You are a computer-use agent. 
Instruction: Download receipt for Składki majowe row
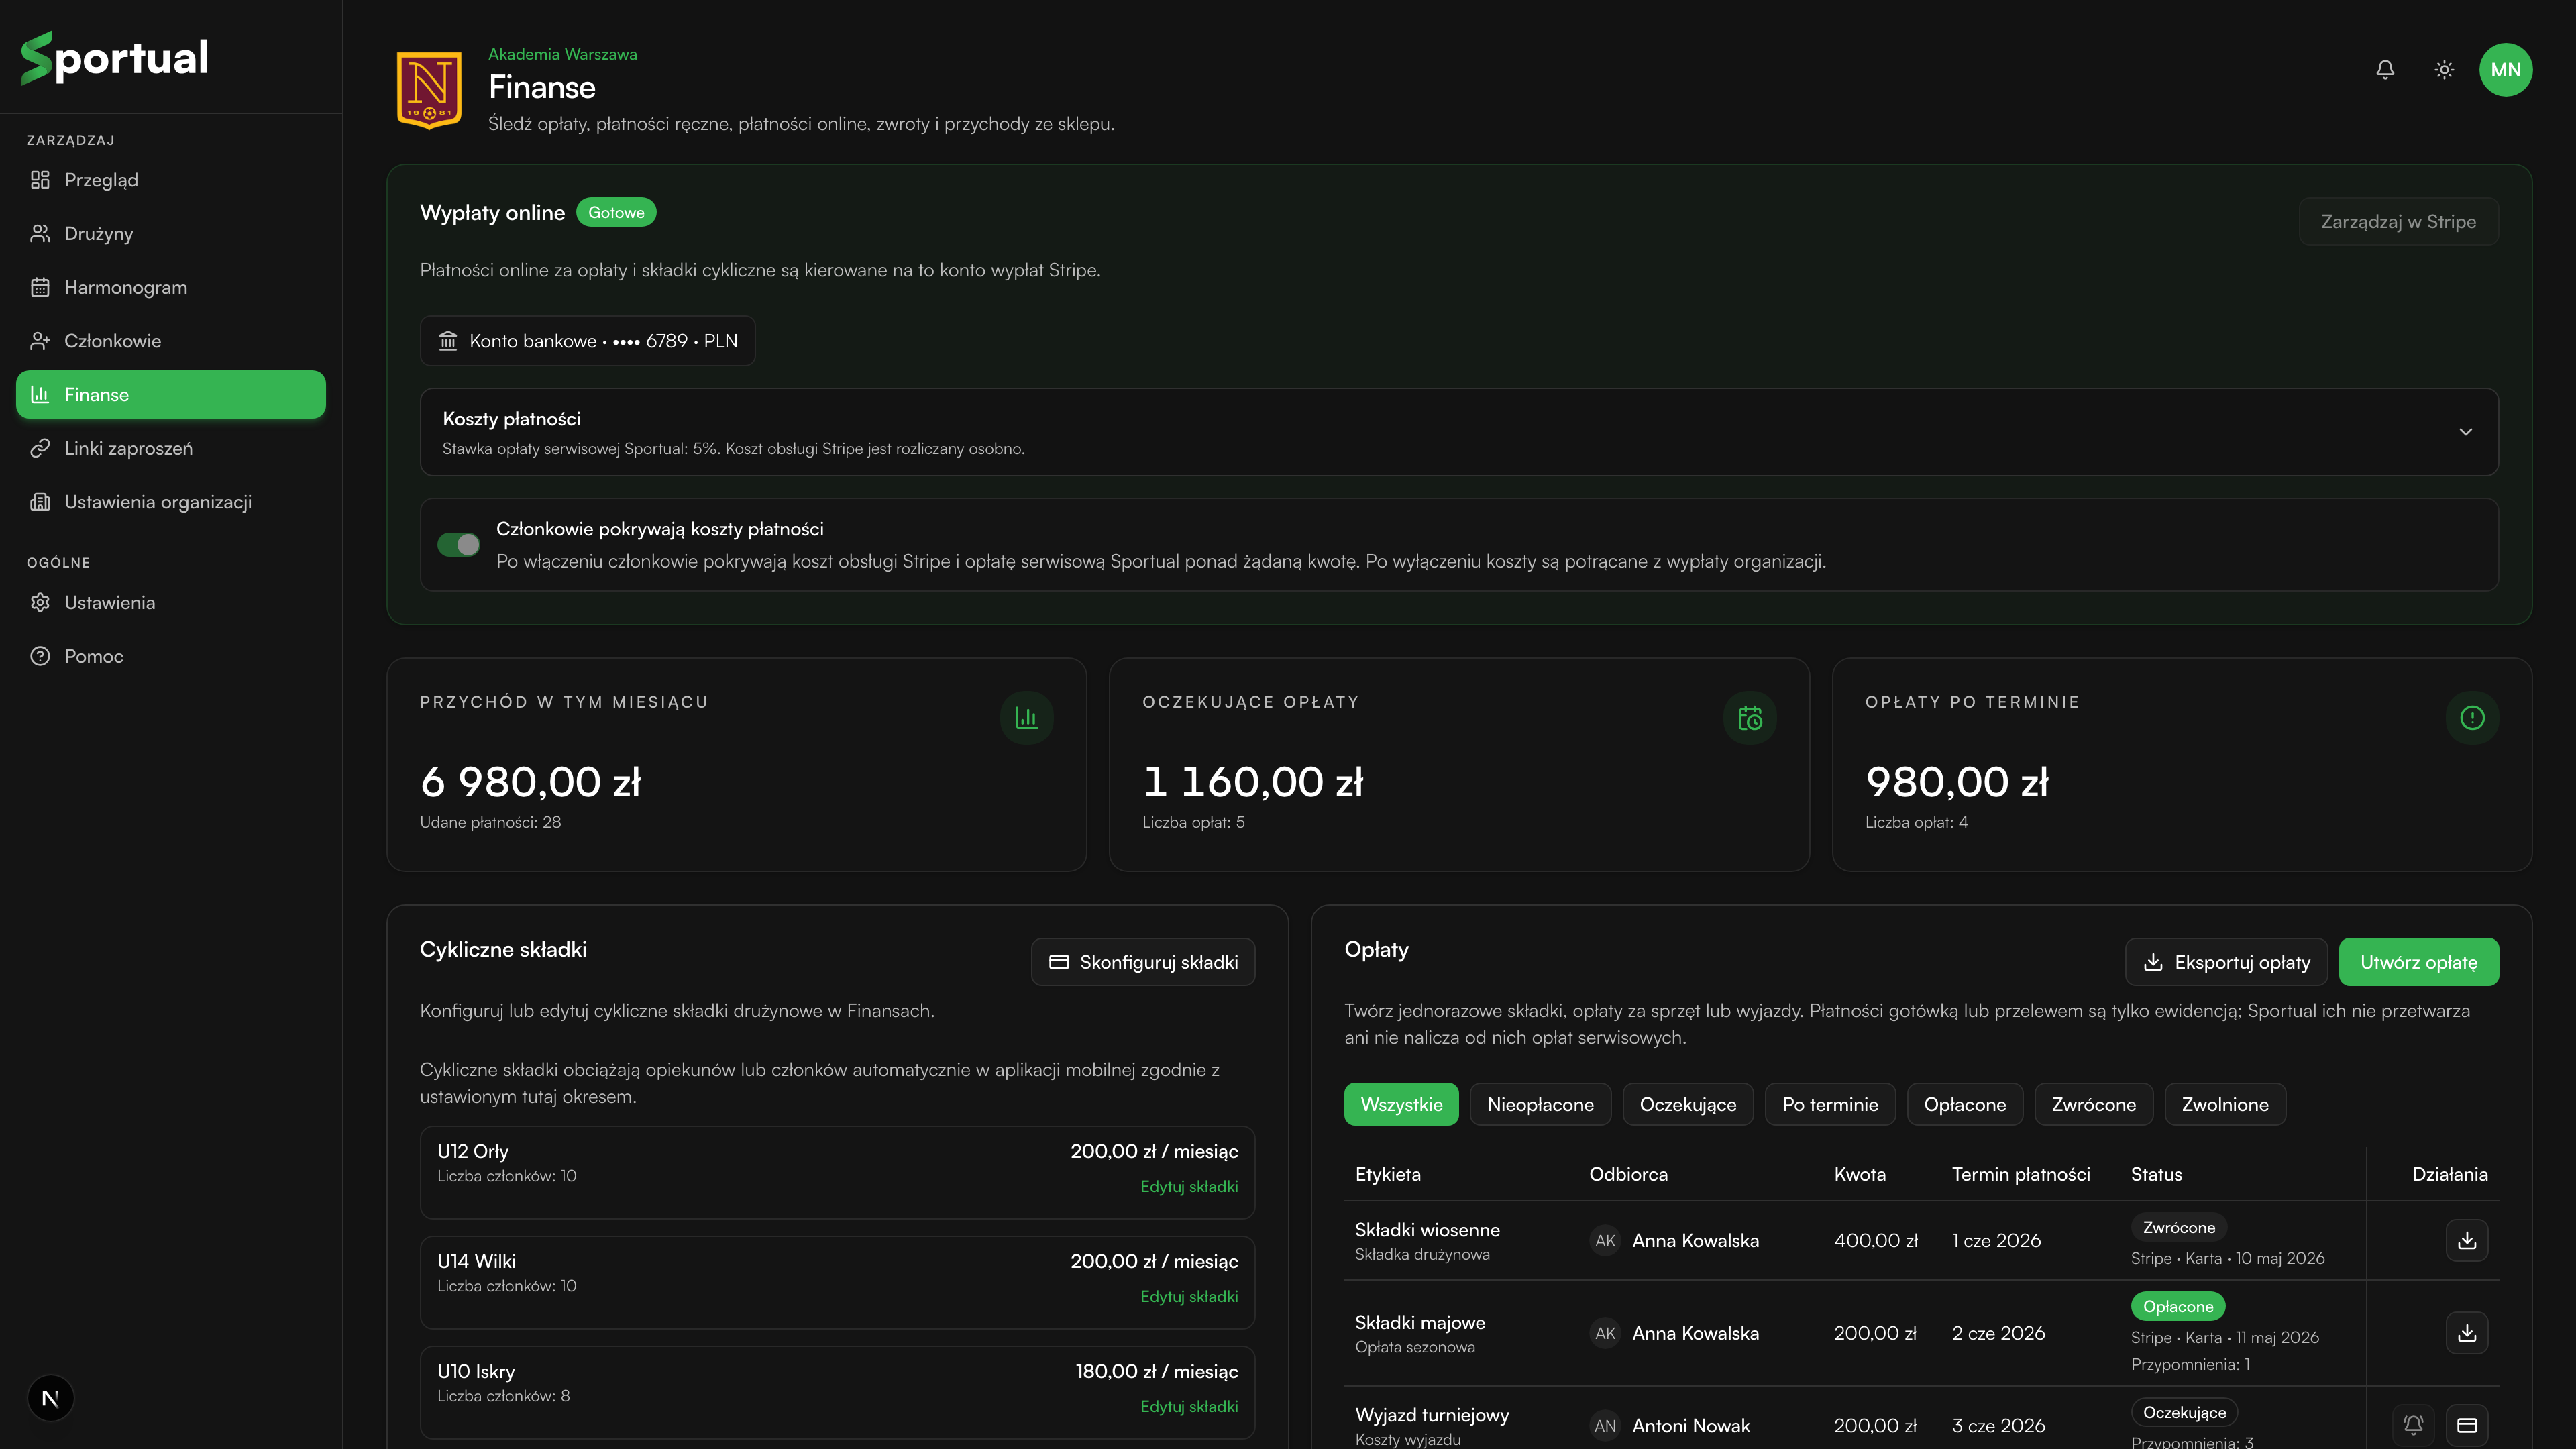(x=2467, y=1333)
